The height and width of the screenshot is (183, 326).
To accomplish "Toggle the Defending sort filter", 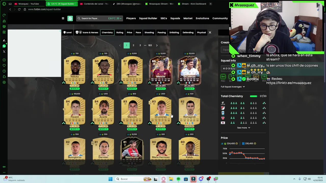I will (x=188, y=33).
